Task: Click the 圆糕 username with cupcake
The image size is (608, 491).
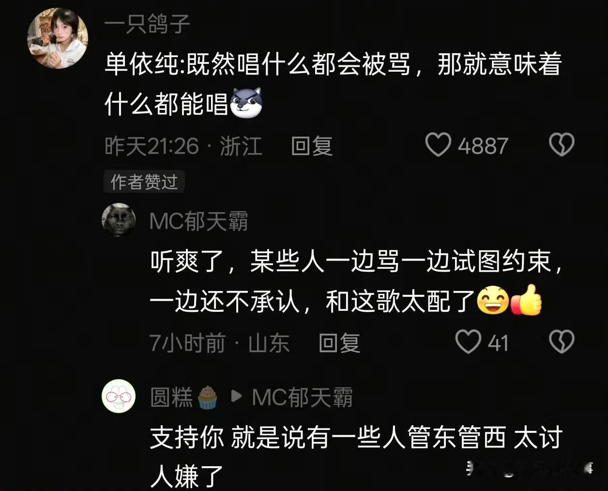Action: pyautogui.click(x=171, y=397)
